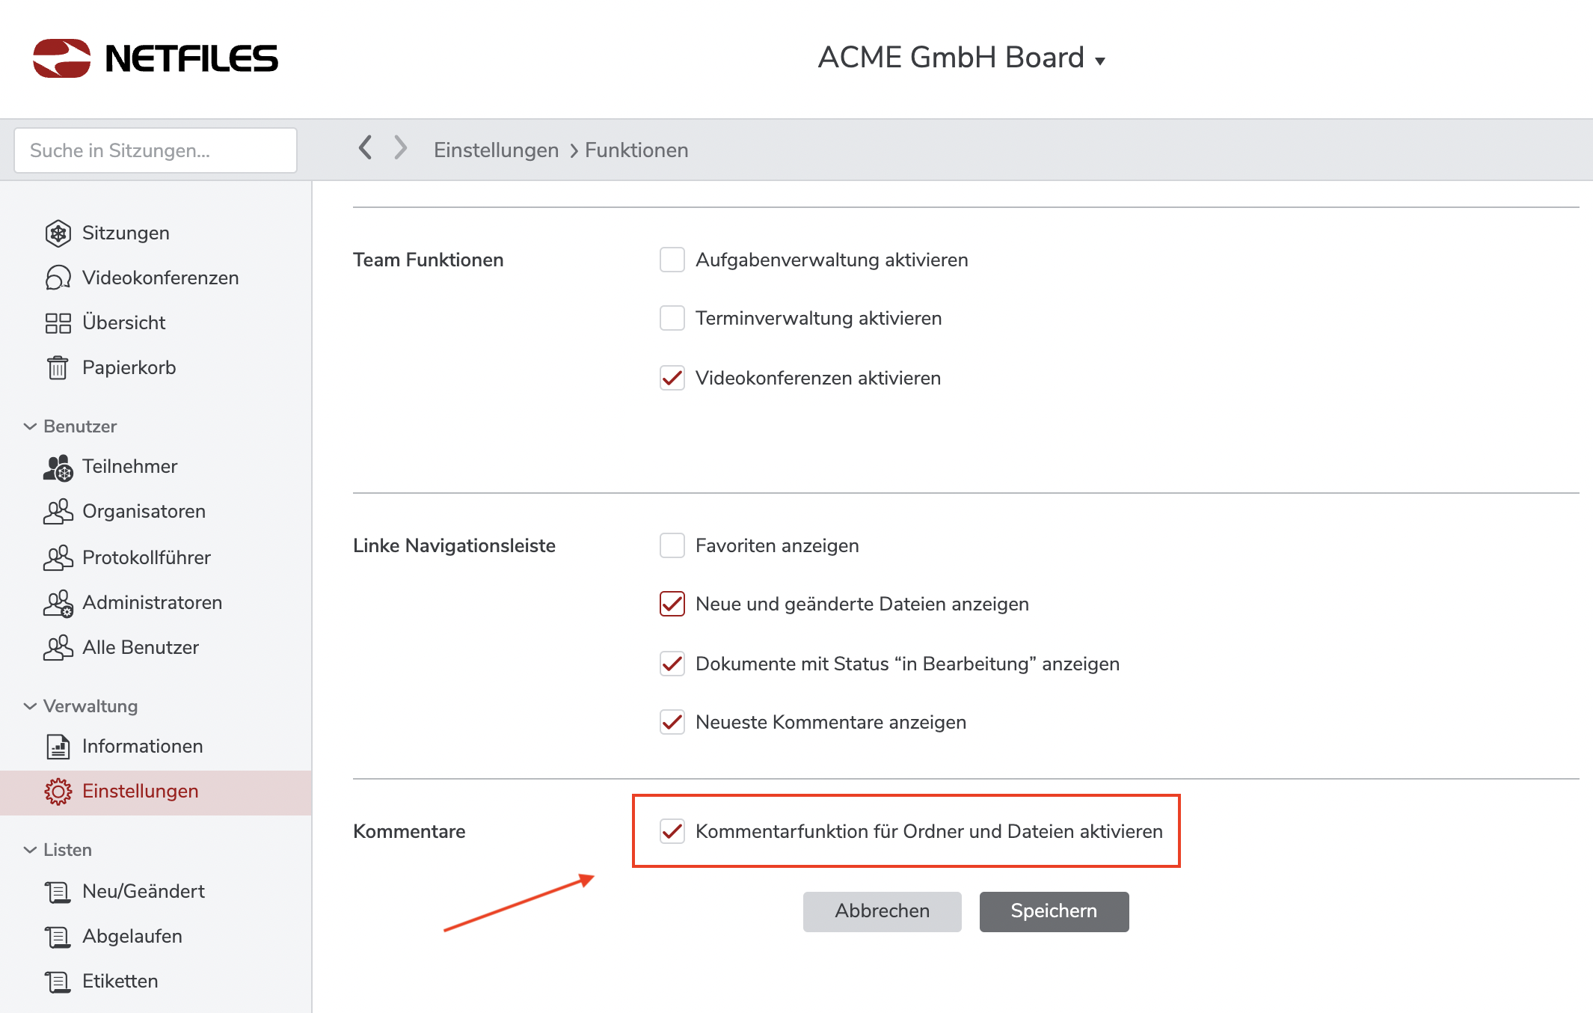
Task: Click the Administratoren icon
Action: tap(58, 604)
